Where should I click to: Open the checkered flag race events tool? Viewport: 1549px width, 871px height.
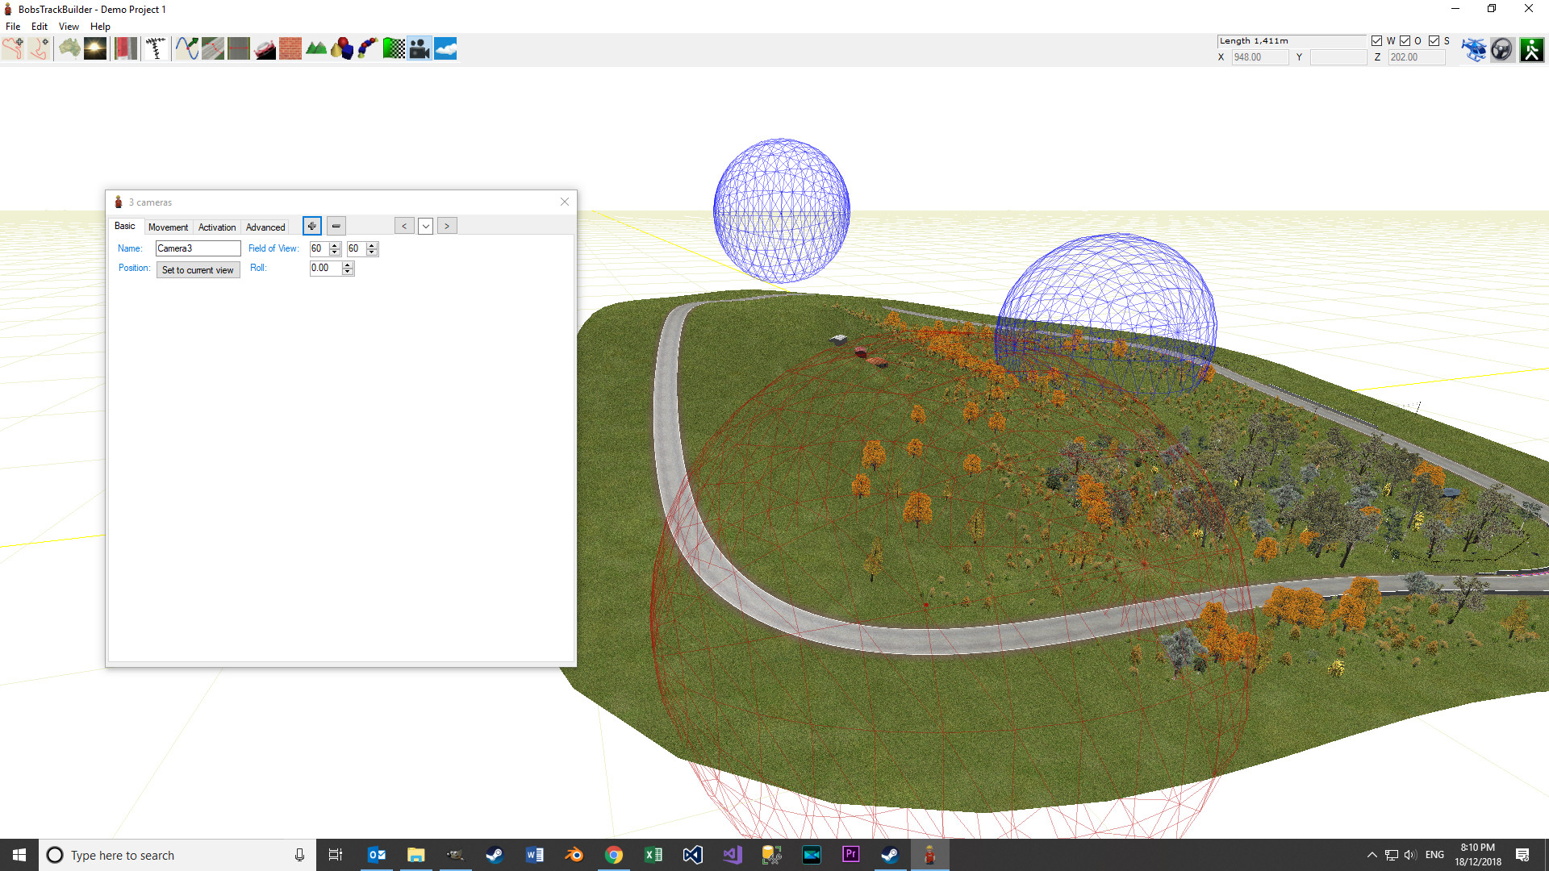[x=394, y=48]
